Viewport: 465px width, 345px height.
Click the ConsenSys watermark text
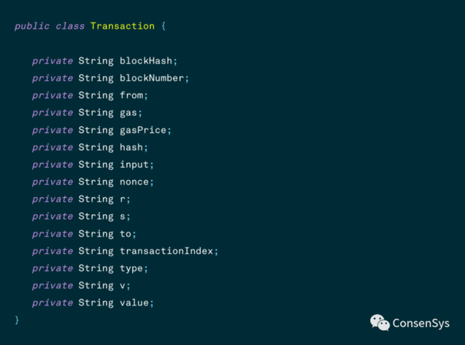[421, 323]
